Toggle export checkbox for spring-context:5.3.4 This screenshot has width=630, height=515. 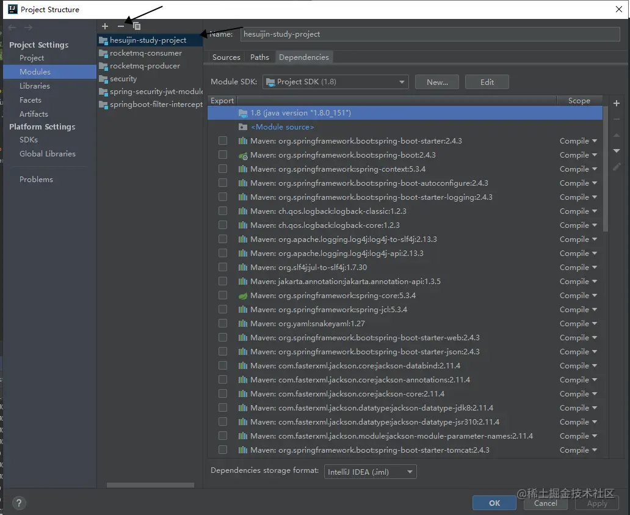point(223,169)
